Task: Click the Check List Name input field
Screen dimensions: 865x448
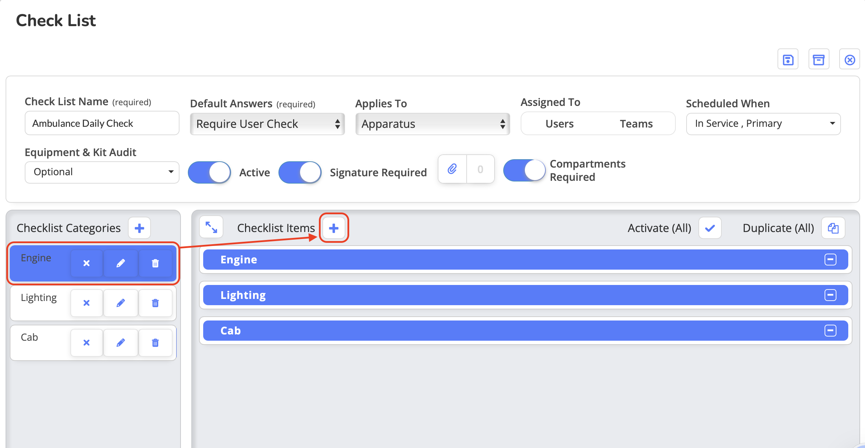Action: [102, 123]
